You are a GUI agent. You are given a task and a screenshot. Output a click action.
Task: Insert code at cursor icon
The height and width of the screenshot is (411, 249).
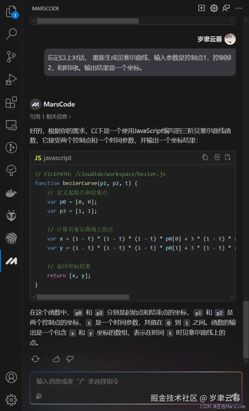[x=217, y=157]
